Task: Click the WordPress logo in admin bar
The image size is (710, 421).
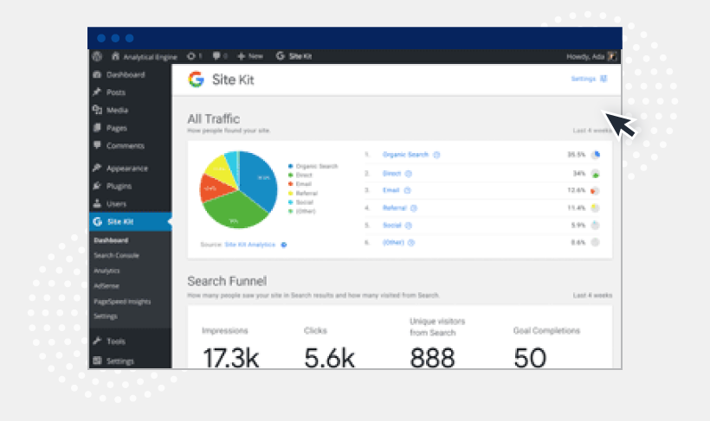Action: tap(97, 56)
